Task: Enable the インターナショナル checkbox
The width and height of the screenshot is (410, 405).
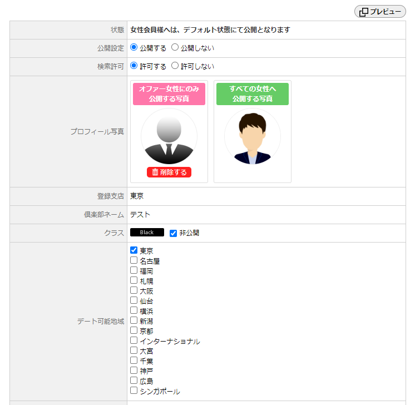Action: point(134,340)
